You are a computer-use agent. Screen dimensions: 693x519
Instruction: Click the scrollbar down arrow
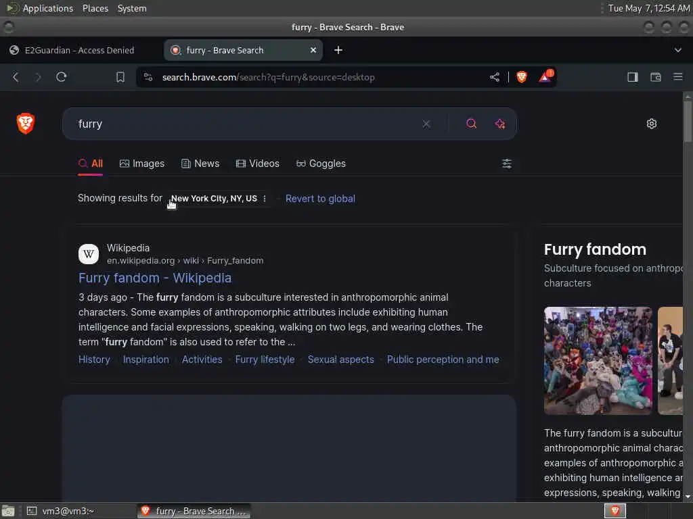point(688,497)
